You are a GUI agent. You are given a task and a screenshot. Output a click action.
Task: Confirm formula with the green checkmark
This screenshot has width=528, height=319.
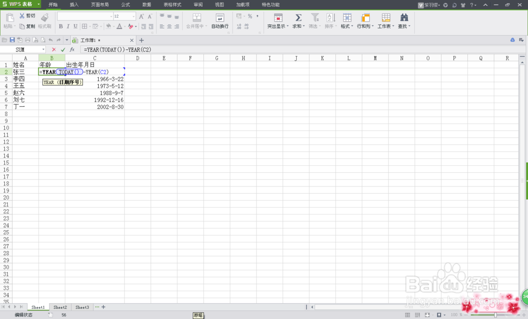coord(63,50)
